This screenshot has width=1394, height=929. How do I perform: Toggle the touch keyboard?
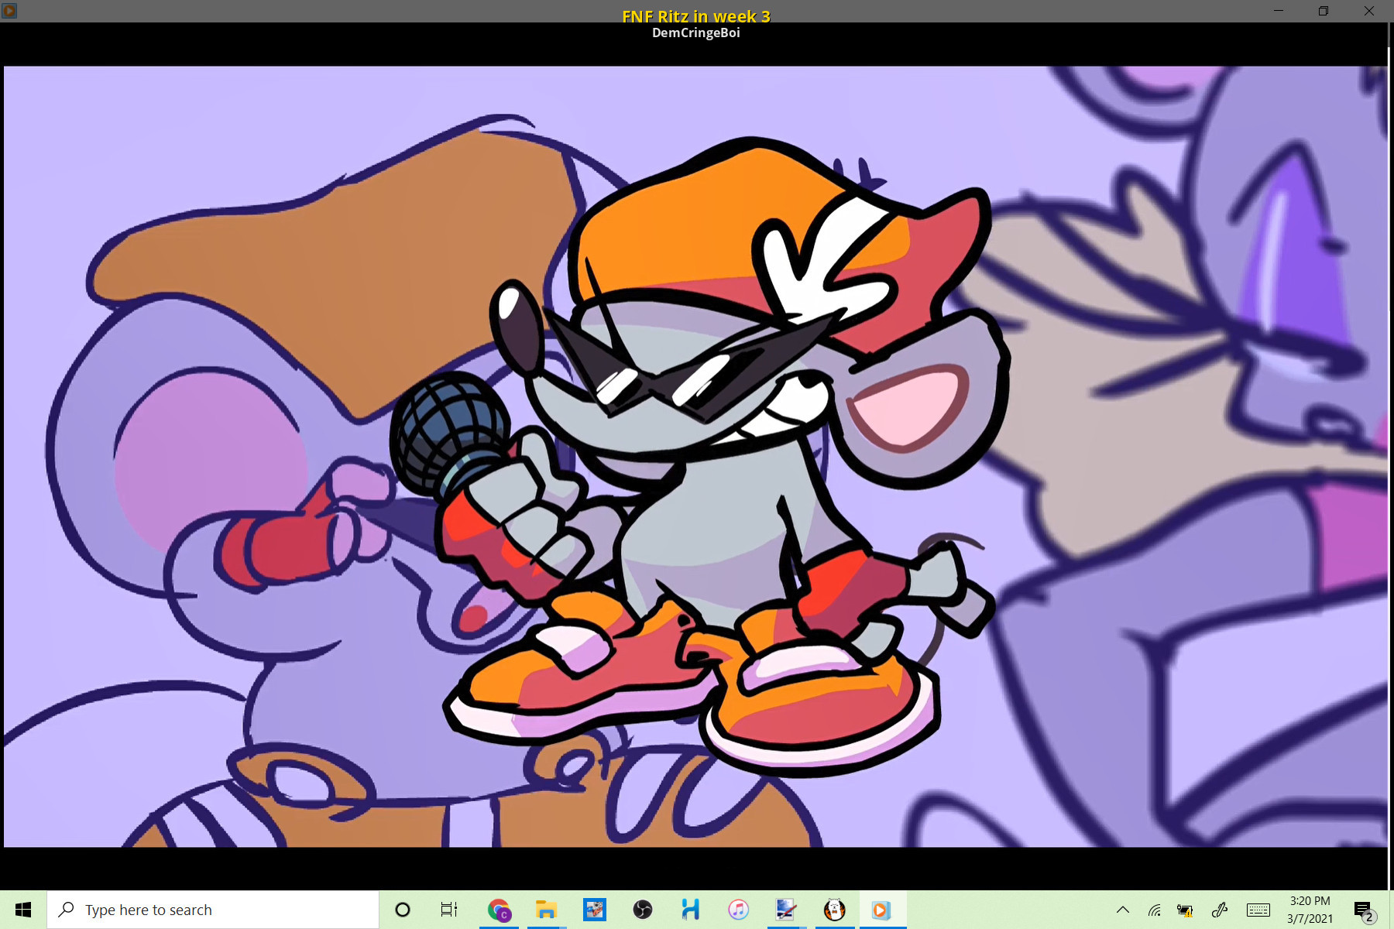pos(1258,910)
